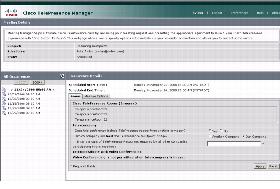Reset the occurrence form
280x189 pixels.
tap(273, 166)
